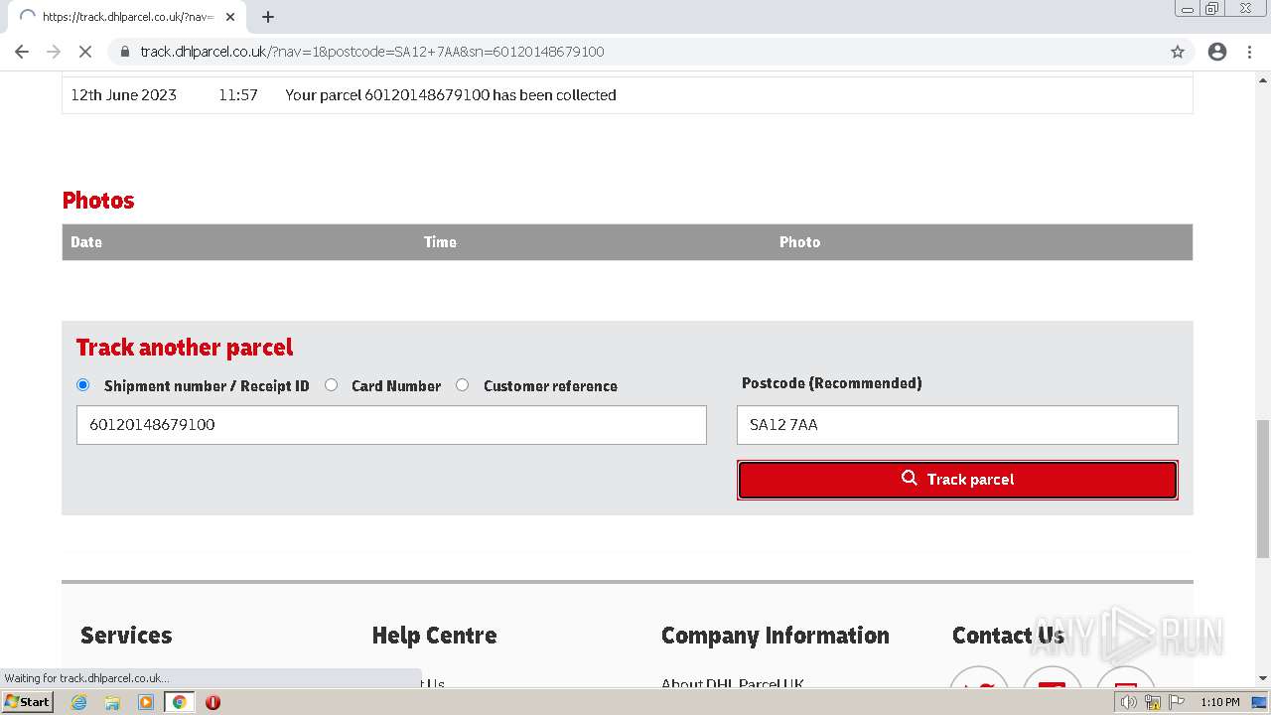Open the Action Center flag icon
This screenshot has width=1271, height=715.
1177,702
